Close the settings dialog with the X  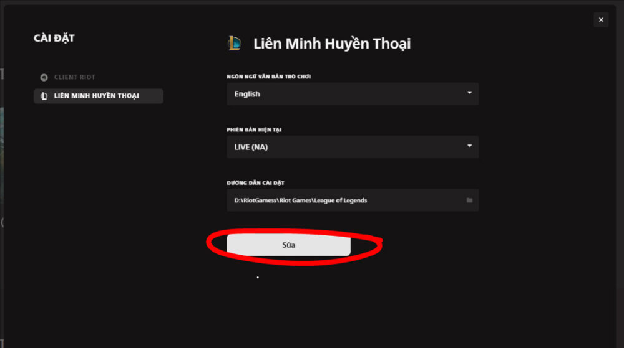click(x=601, y=20)
